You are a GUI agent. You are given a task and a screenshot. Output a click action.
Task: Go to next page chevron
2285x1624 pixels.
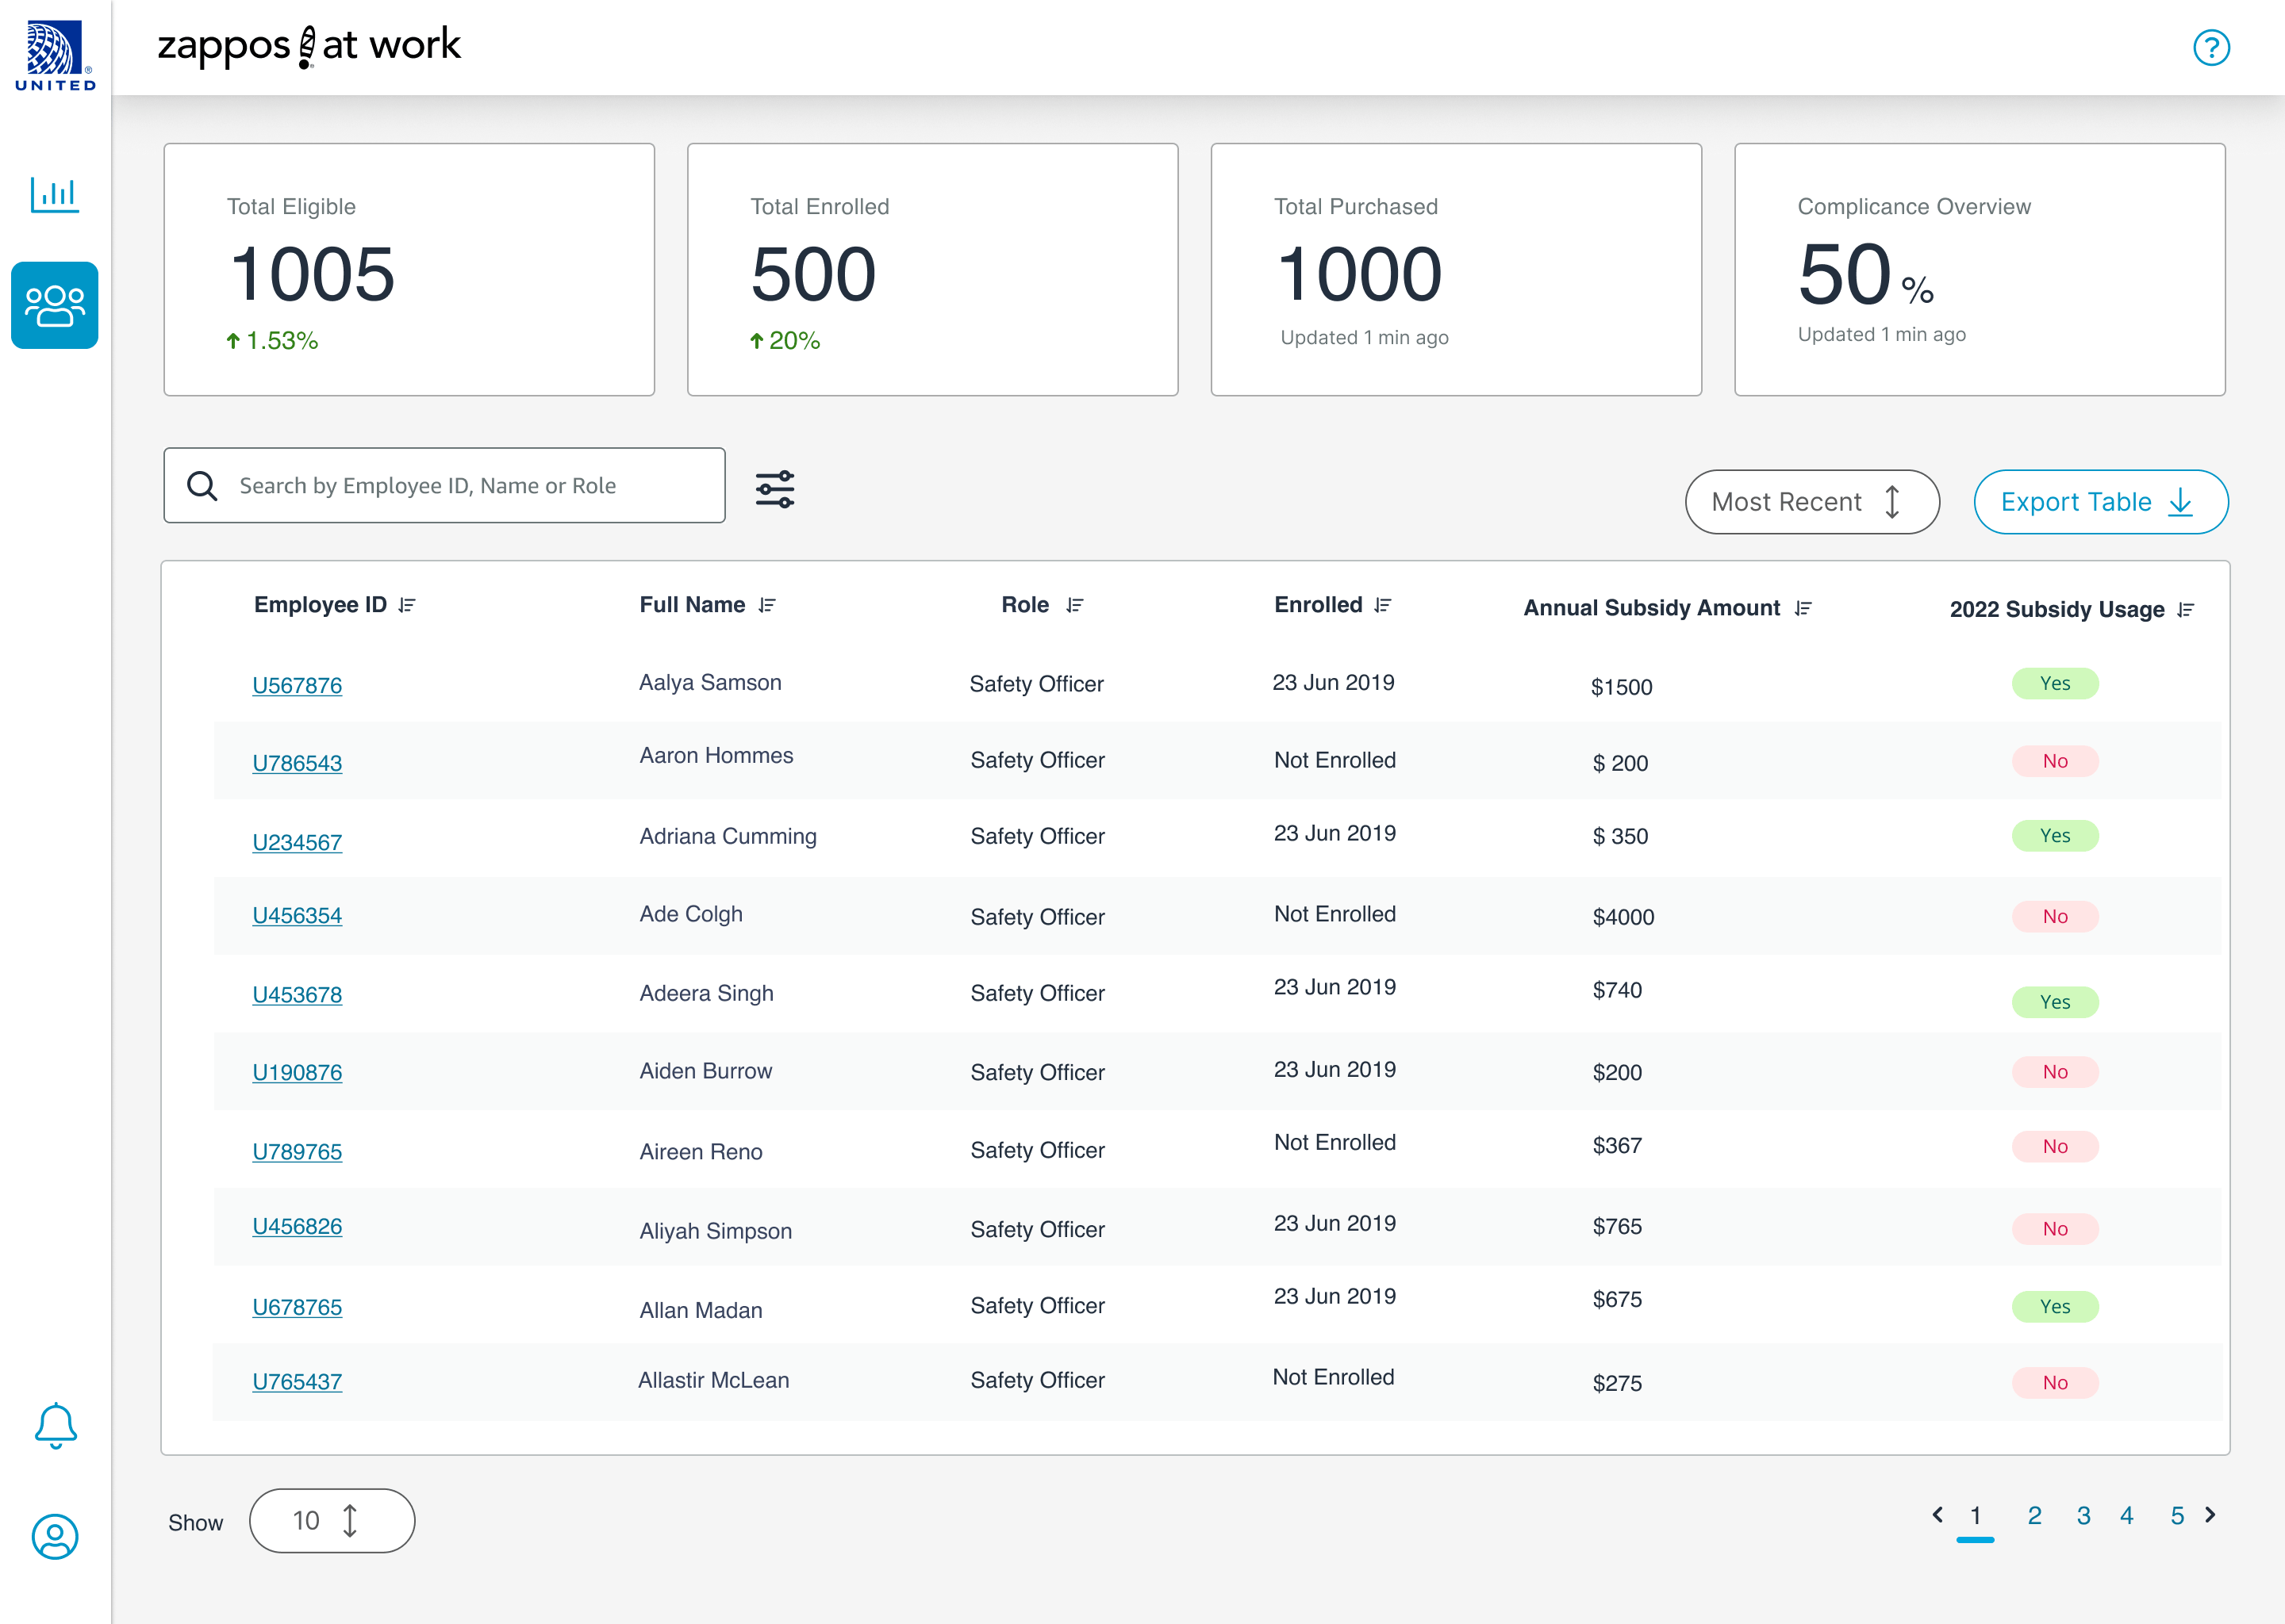point(2211,1515)
